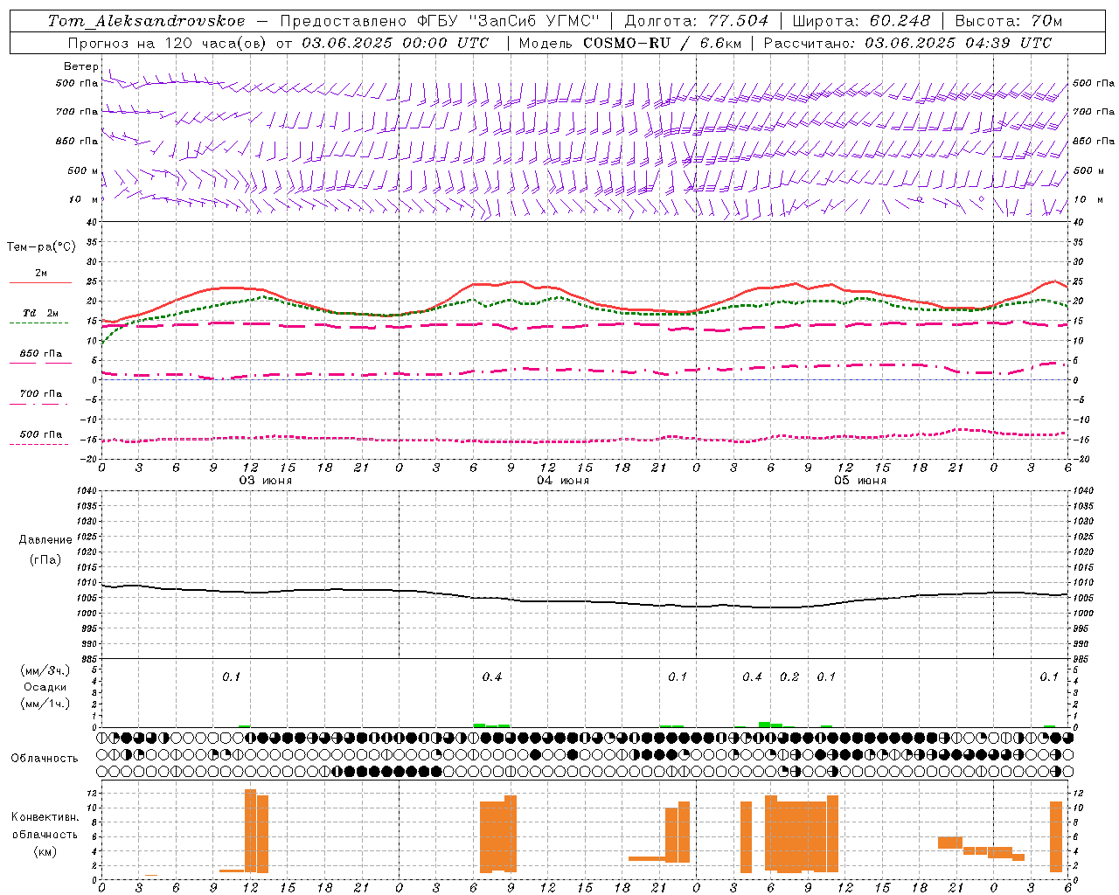The width and height of the screenshot is (1119, 895).
Task: Click the 'Высота: 70м' header value
Action: point(1009,21)
